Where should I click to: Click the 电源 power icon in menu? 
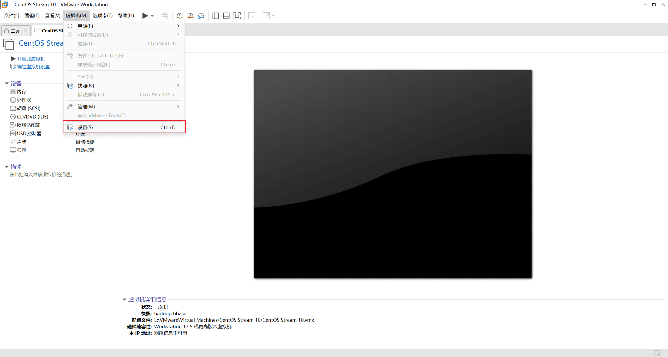pyautogui.click(x=70, y=26)
